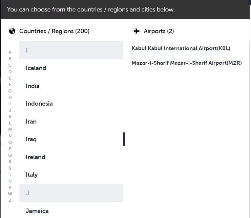Choose Mazar-i-Sharif Airport (MZR)
This screenshot has height=218, width=251.
pyautogui.click(x=187, y=63)
